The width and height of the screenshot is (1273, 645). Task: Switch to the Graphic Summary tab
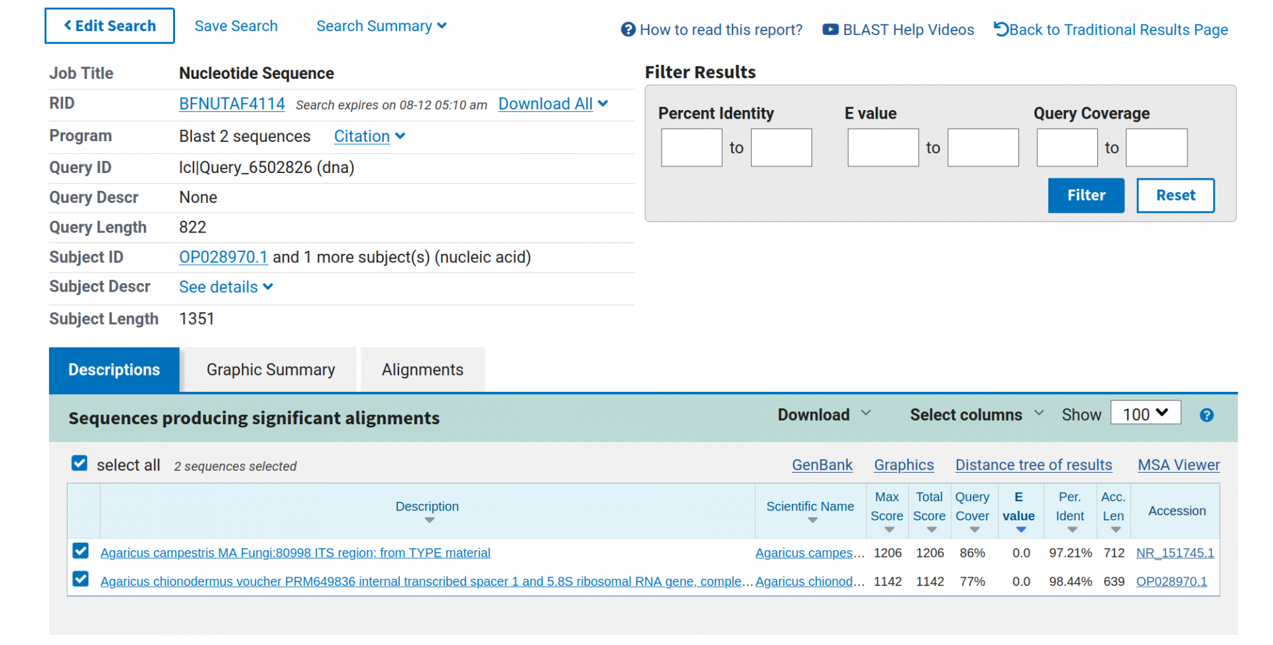click(x=271, y=370)
